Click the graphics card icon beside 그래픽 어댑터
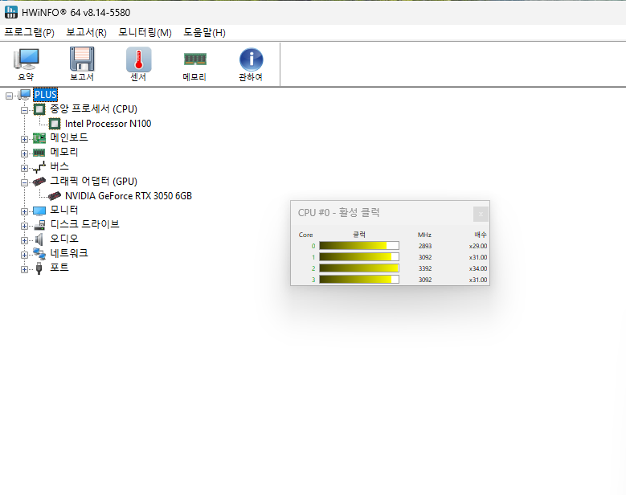This screenshot has height=495, width=626. click(x=39, y=182)
